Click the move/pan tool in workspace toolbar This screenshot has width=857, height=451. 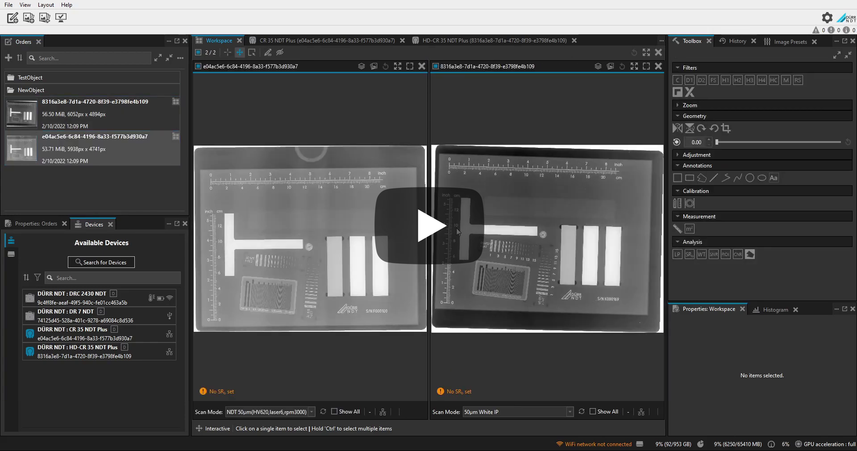coord(240,53)
